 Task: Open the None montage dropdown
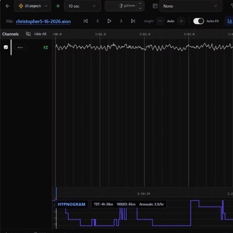coord(191,6)
